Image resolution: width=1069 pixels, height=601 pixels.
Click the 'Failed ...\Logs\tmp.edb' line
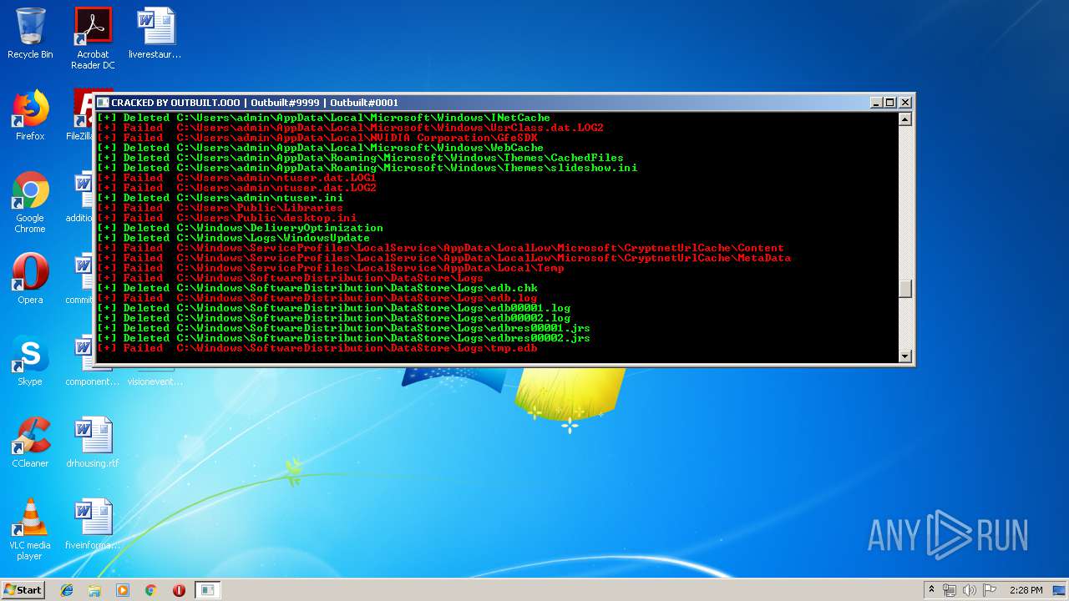click(x=317, y=348)
